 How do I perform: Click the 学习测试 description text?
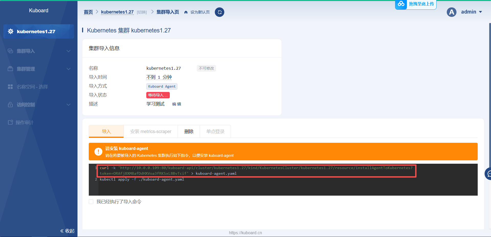point(155,104)
